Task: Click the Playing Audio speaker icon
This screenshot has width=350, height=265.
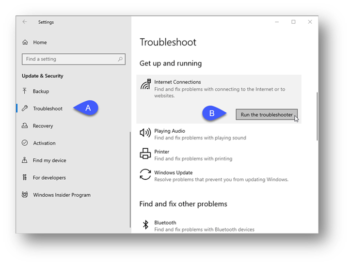Action: [x=145, y=133]
